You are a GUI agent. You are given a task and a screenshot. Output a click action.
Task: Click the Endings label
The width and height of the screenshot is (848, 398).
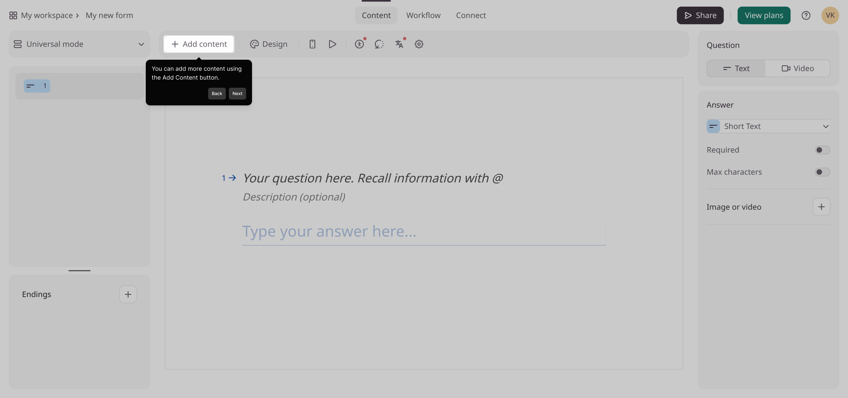point(37,294)
